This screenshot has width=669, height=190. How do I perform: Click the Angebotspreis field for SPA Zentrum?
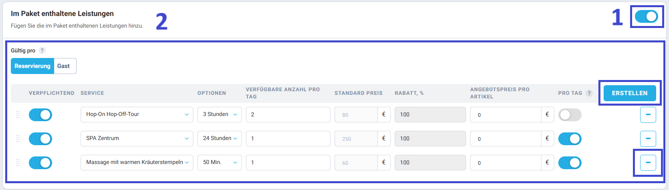coord(506,138)
